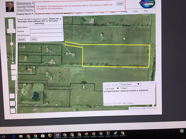The image size is (186, 139).
Task: Click the Parcel Number input field
Action: (x=46, y=35)
